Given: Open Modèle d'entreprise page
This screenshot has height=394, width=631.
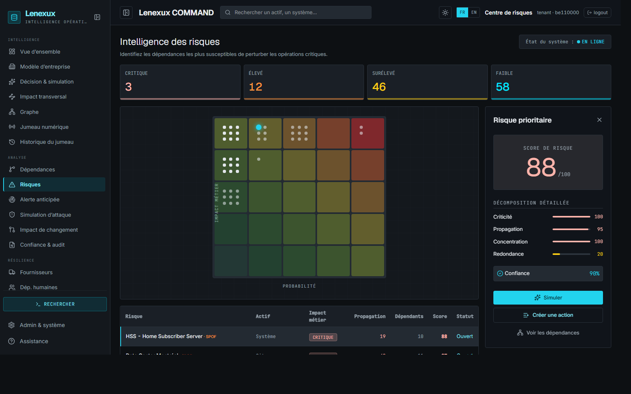Looking at the screenshot, I should point(54,67).
